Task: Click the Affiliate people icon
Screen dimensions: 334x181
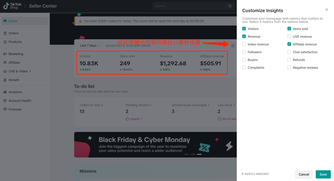Action: tap(5, 63)
